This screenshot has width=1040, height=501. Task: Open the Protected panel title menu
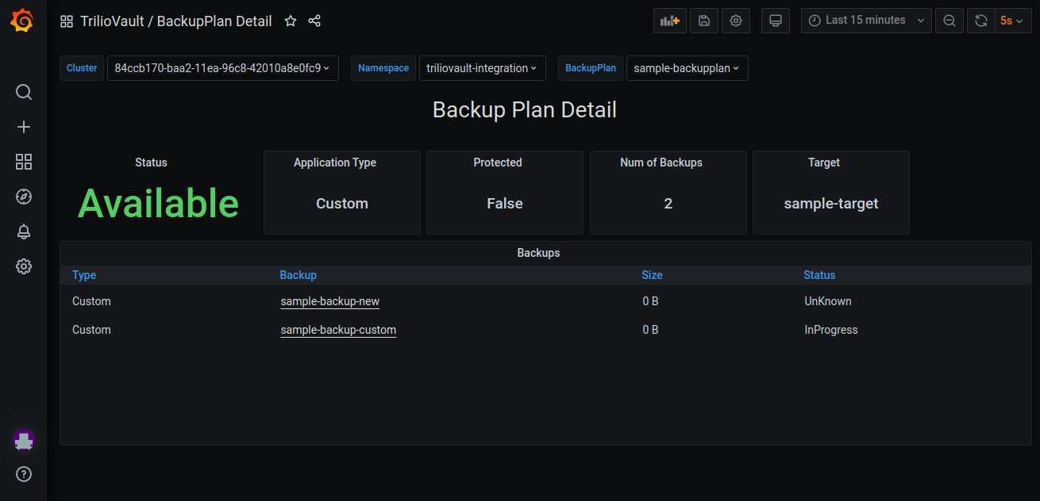coord(498,163)
